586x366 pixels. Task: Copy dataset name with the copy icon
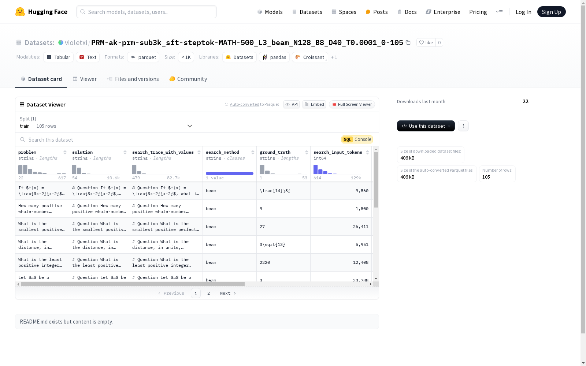click(x=408, y=42)
